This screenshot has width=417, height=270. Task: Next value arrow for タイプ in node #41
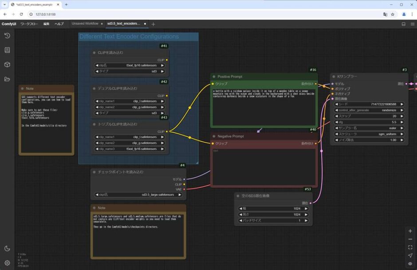click(162, 71)
